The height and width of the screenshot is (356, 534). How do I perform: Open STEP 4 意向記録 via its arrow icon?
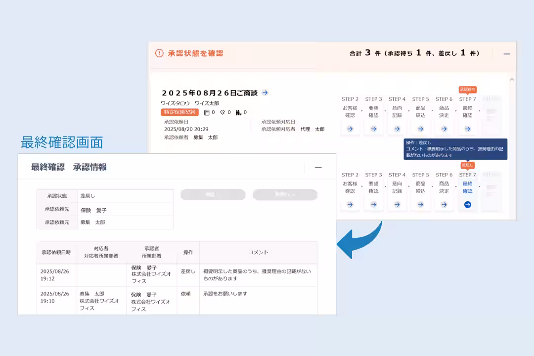click(397, 128)
